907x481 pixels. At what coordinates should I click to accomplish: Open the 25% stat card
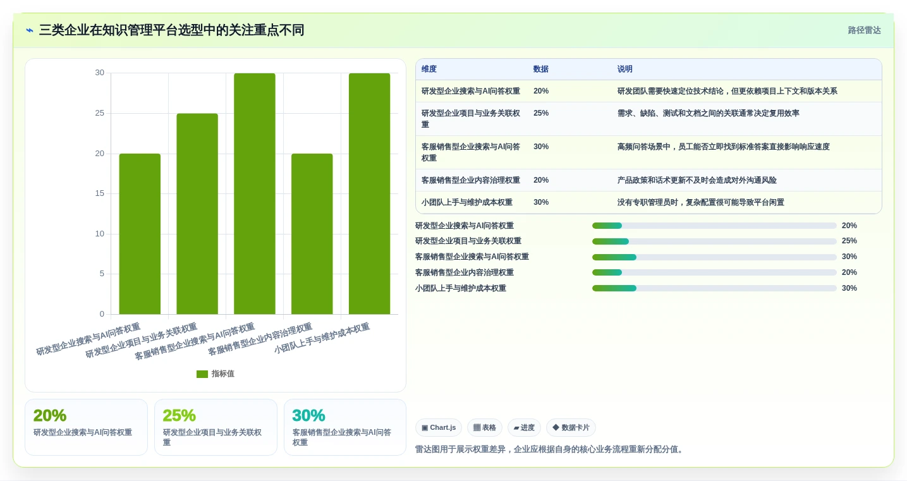tap(216, 427)
